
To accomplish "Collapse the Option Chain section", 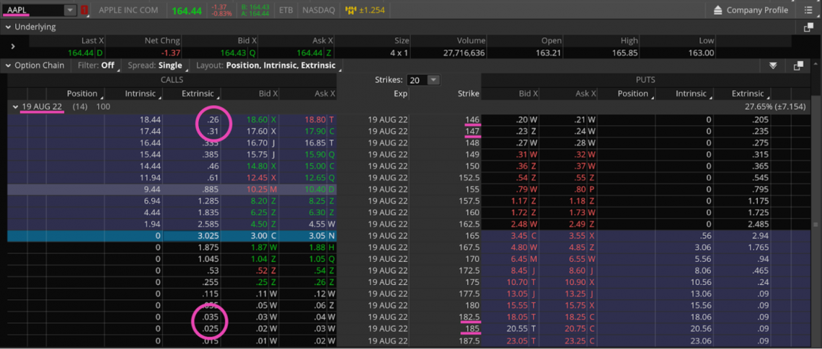I will 8,65.
